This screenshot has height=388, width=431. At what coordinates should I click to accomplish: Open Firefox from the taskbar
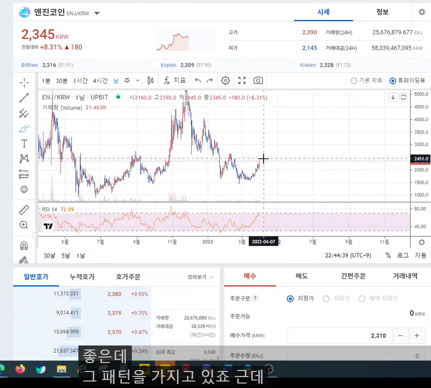(20, 368)
